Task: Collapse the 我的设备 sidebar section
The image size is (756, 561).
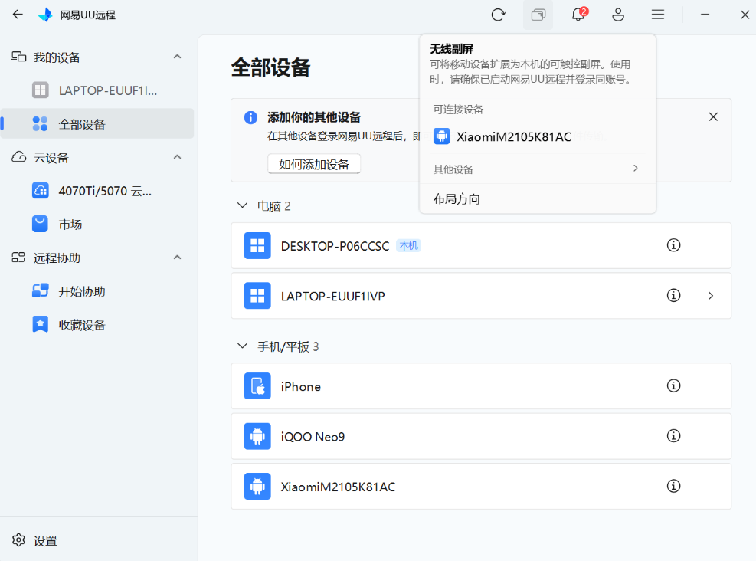Action: [178, 57]
